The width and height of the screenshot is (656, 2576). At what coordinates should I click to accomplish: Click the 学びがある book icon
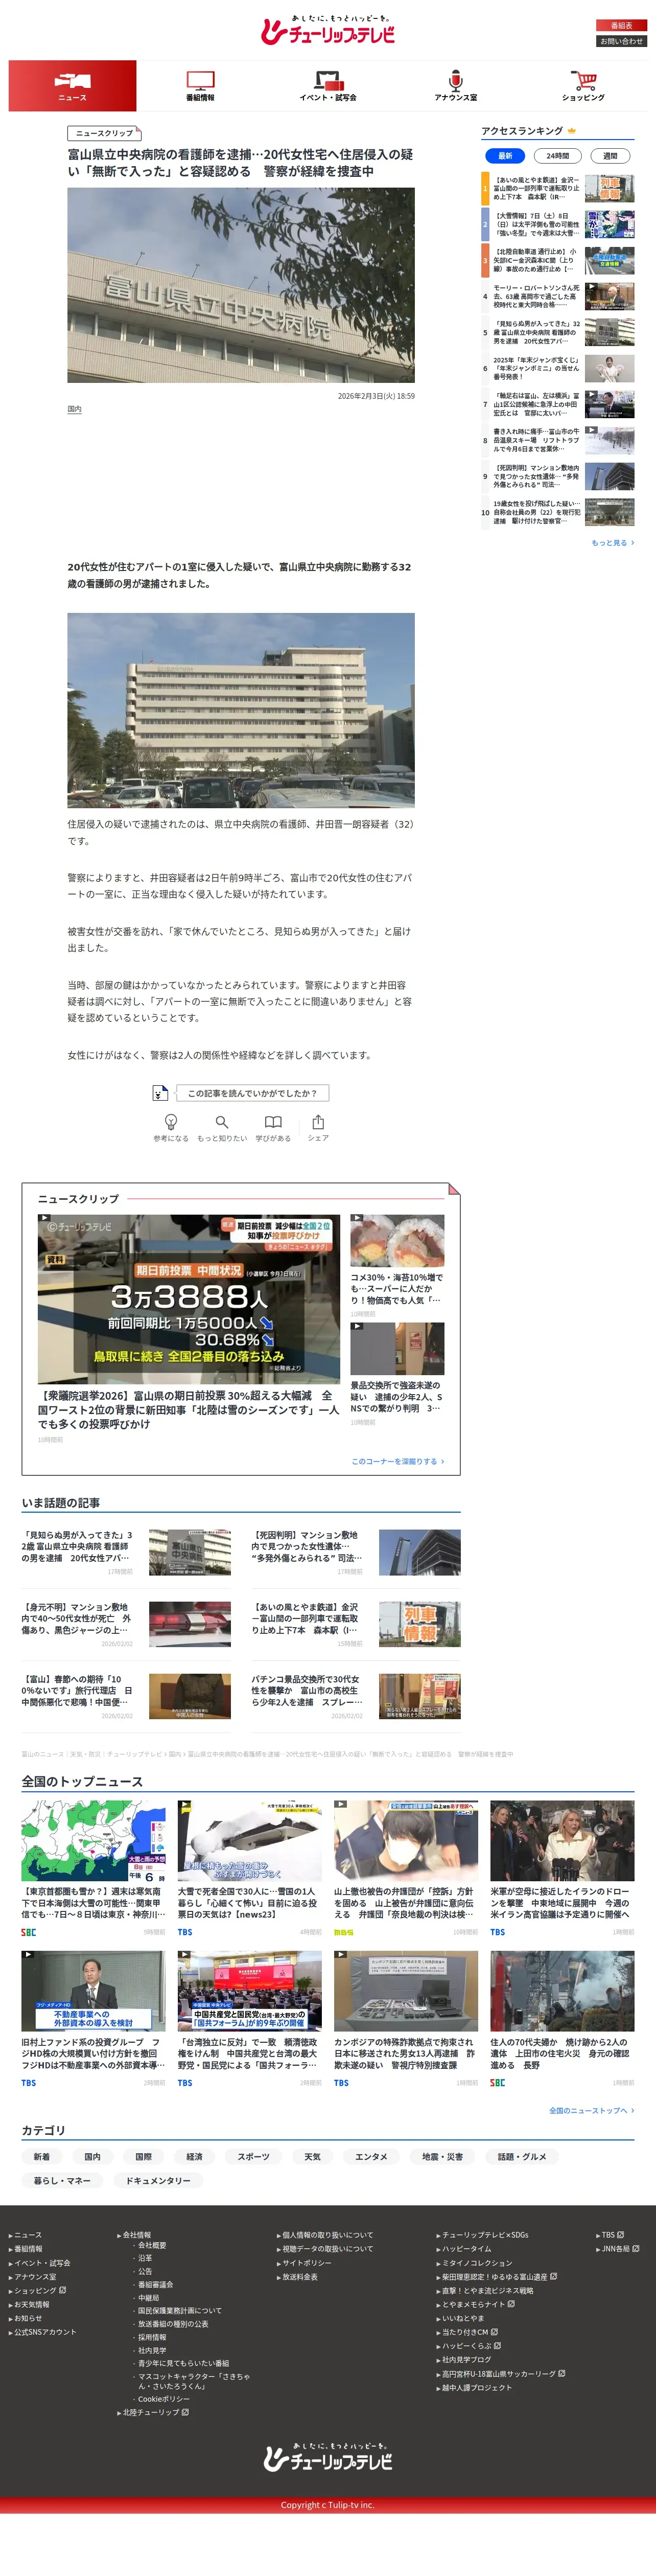[273, 1122]
